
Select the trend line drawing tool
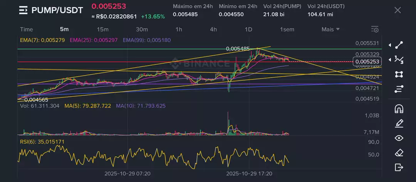(x=399, y=45)
